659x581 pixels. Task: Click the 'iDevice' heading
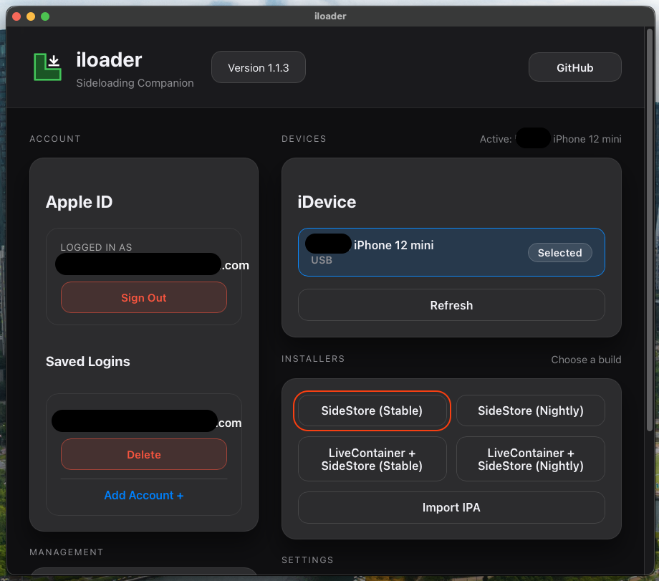coord(327,202)
